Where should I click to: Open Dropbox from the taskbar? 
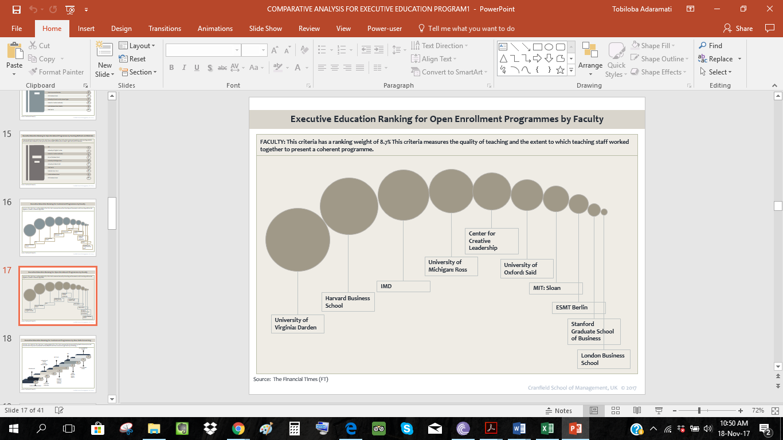click(x=211, y=428)
